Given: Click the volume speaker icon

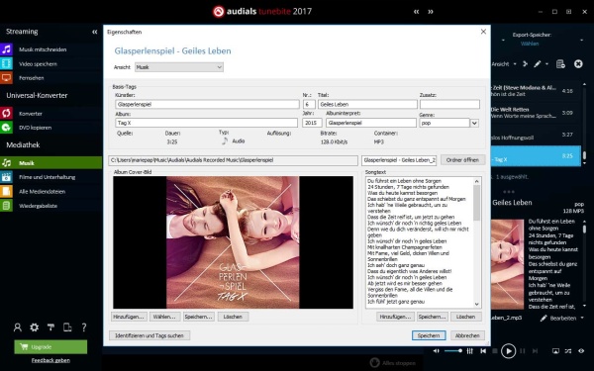Looking at the screenshot, I should [436, 351].
